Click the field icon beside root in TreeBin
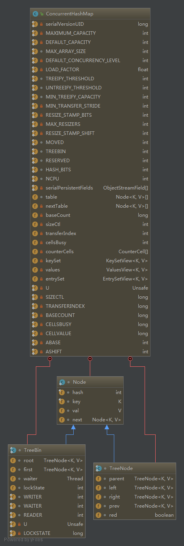 coord(13,461)
